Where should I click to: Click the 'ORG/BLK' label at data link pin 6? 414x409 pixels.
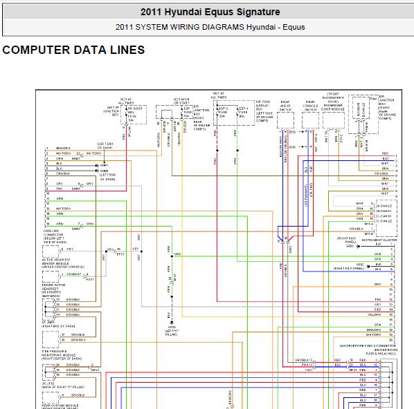point(63,173)
